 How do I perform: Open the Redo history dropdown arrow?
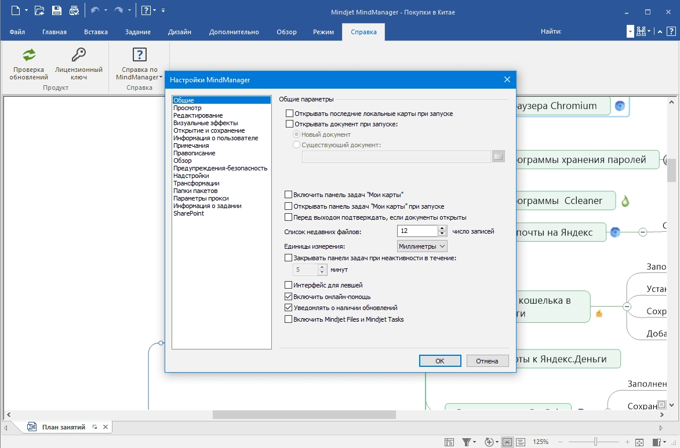coord(129,10)
